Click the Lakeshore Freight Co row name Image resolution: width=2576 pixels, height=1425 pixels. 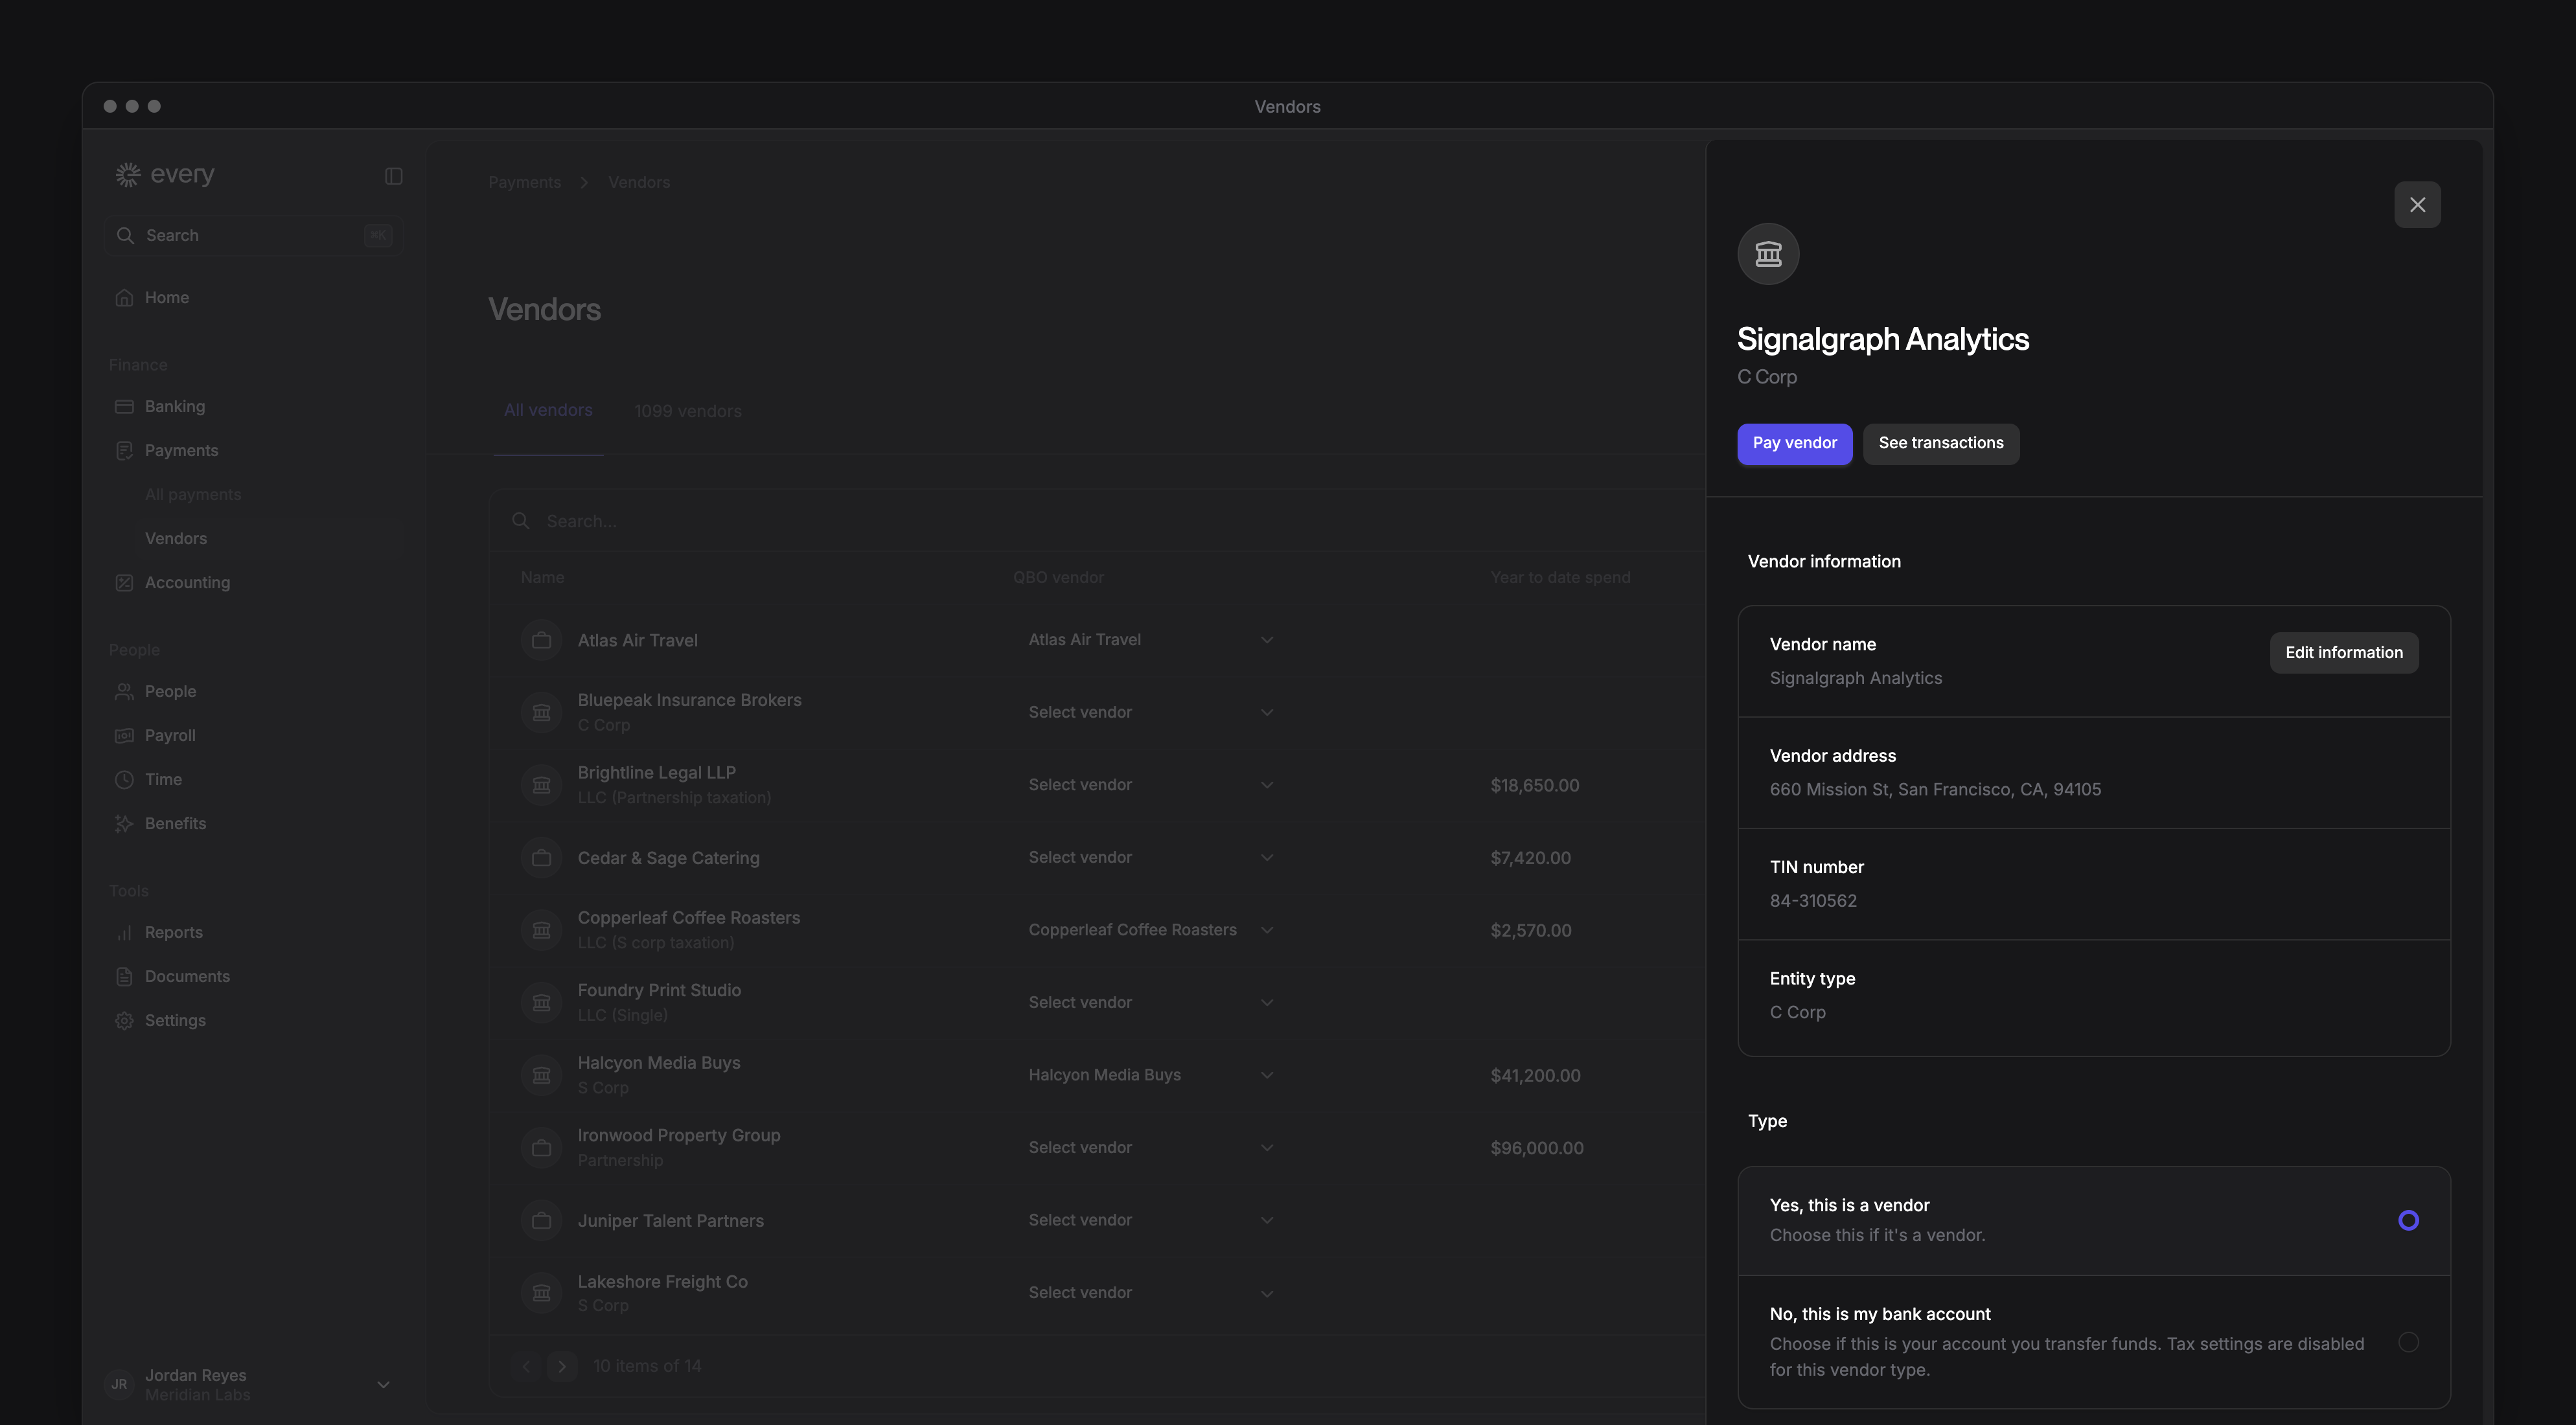[x=662, y=1281]
